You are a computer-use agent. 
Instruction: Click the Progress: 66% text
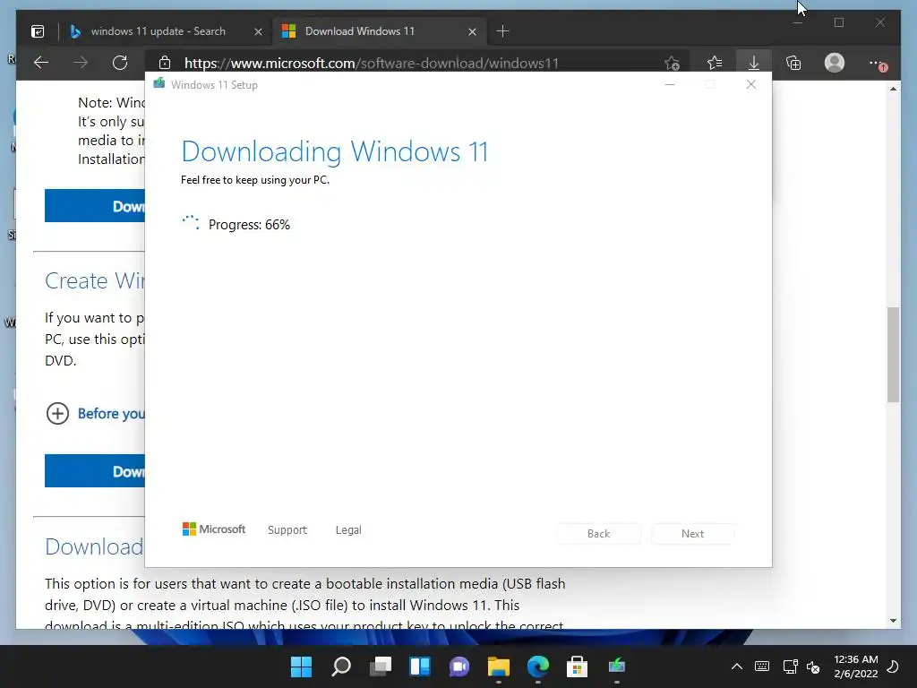point(249,225)
